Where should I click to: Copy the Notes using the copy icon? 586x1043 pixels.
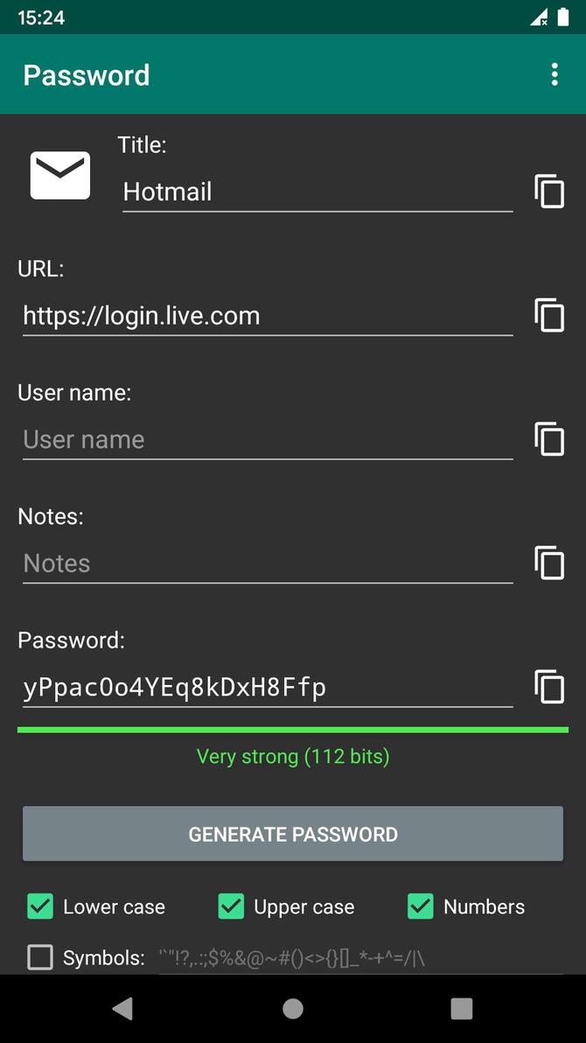coord(548,563)
